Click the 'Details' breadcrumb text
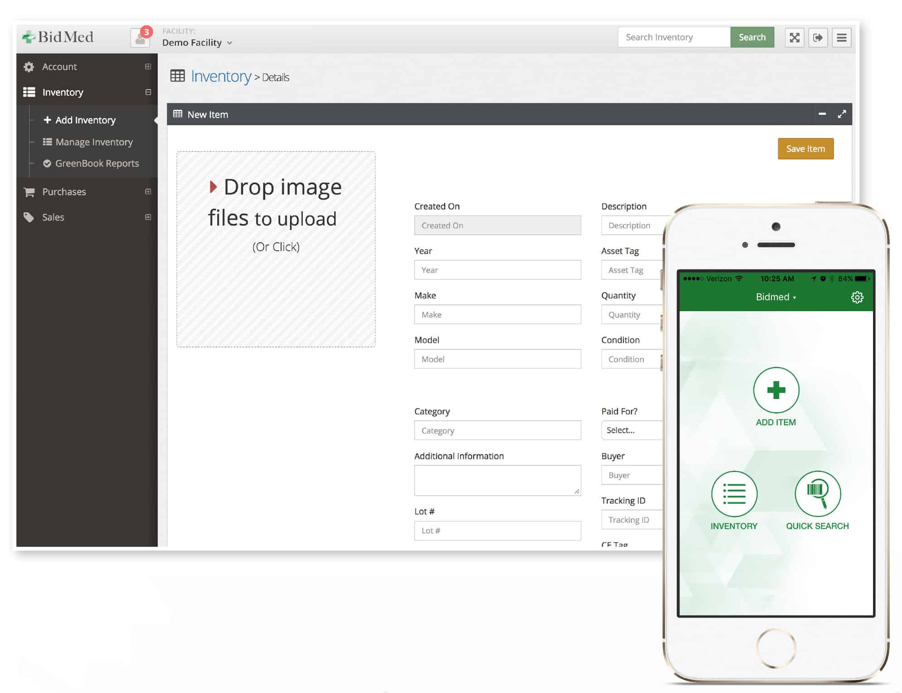902x693 pixels. click(x=276, y=77)
